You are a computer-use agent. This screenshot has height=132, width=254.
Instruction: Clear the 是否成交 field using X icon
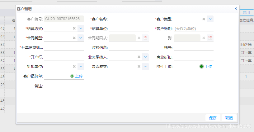(x=139, y=66)
